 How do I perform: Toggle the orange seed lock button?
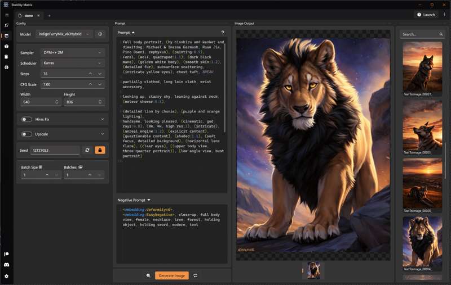pos(100,150)
